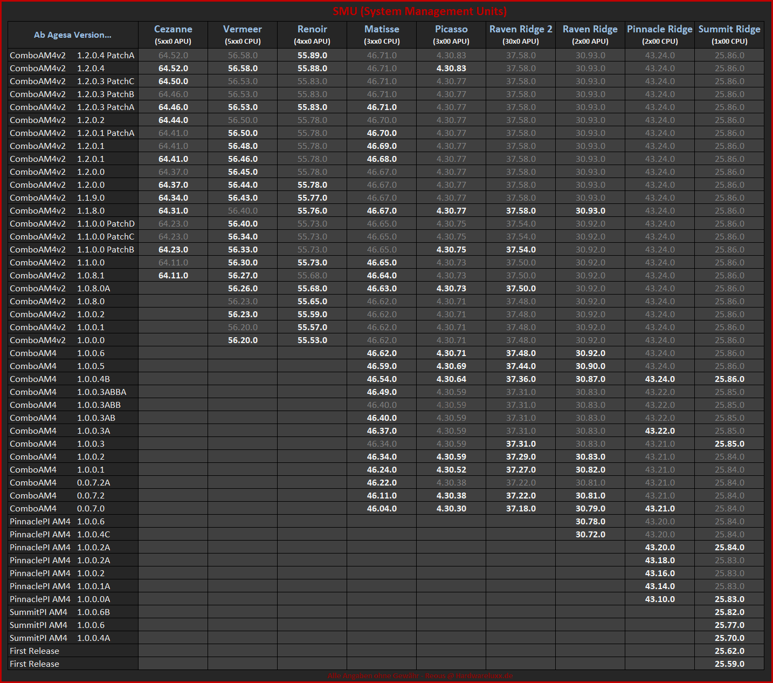Click the Matisse value 46.37.0
773x683 pixels.
(x=382, y=431)
